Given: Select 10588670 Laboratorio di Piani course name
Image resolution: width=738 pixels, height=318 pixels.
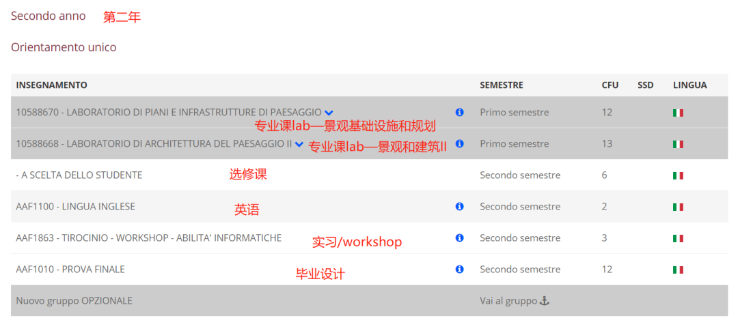Looking at the screenshot, I should [169, 113].
